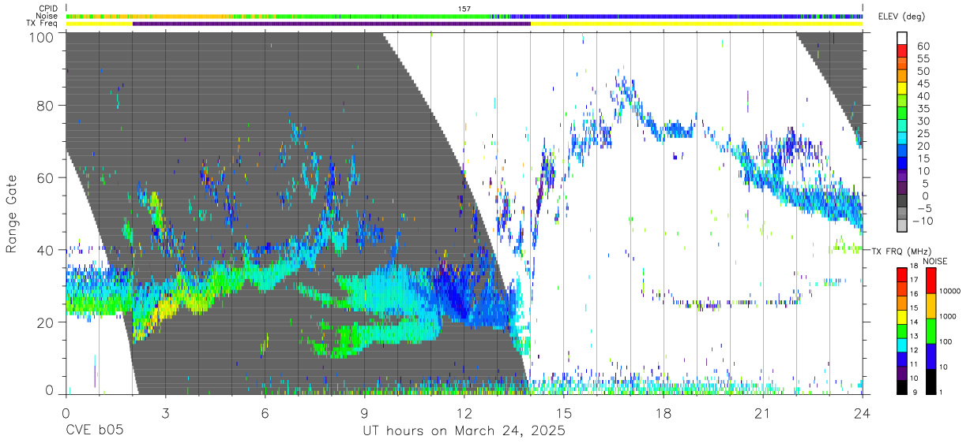Click the 10000 label on the NOISE scale
This screenshot has height=447, width=970.
pyautogui.click(x=949, y=292)
